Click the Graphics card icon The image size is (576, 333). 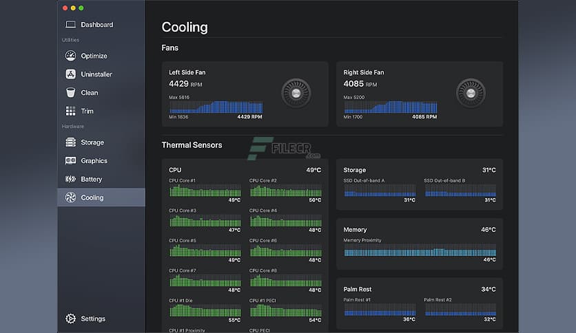tap(70, 161)
